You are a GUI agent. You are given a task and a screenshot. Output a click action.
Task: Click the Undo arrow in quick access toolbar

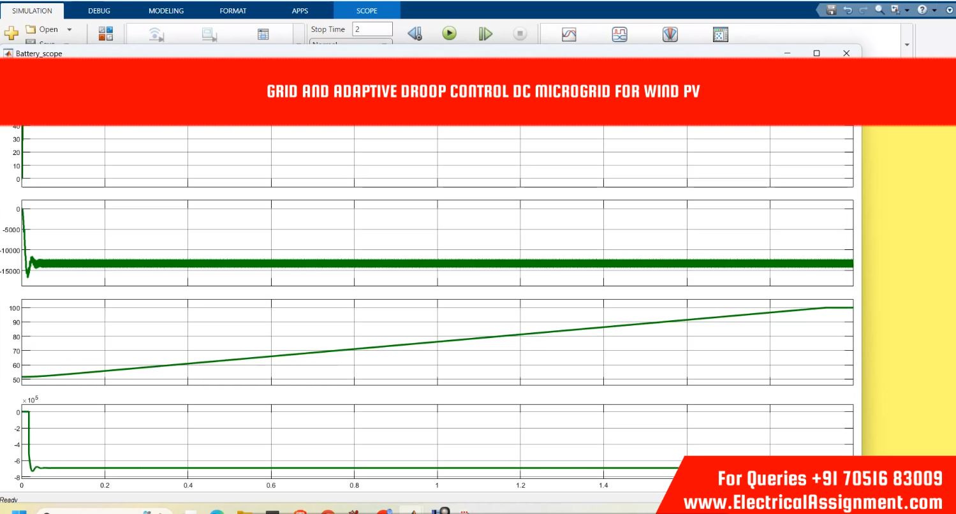coord(848,10)
